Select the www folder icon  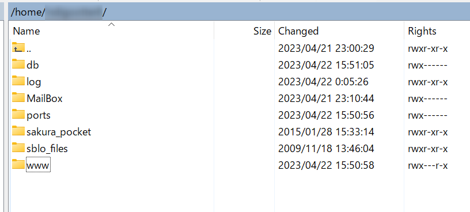[x=18, y=165]
